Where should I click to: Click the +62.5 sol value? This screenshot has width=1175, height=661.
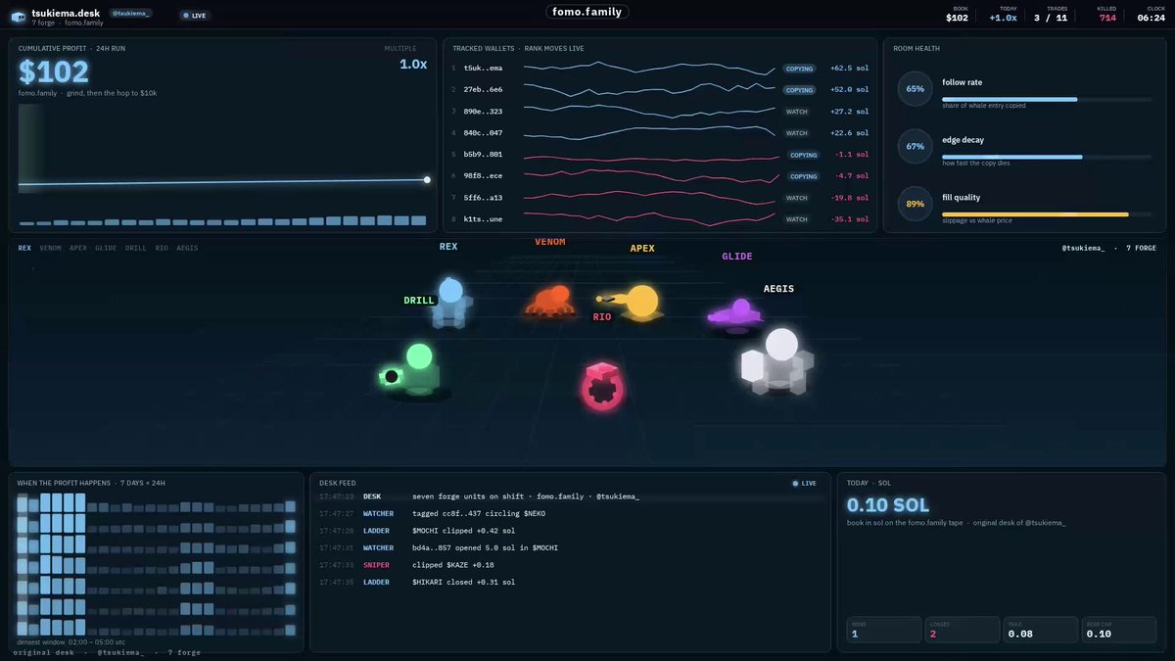(x=849, y=69)
